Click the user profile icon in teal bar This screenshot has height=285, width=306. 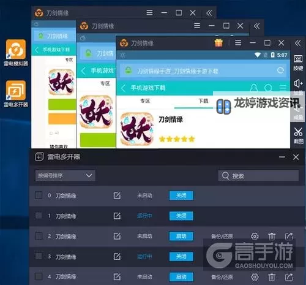point(253,88)
